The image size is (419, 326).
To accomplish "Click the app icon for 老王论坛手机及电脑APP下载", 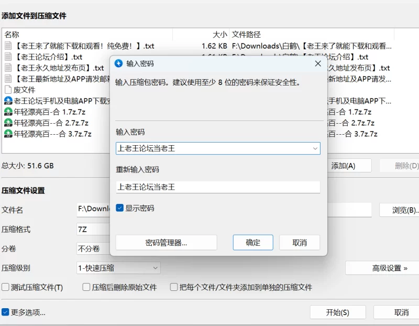I will pos(8,101).
